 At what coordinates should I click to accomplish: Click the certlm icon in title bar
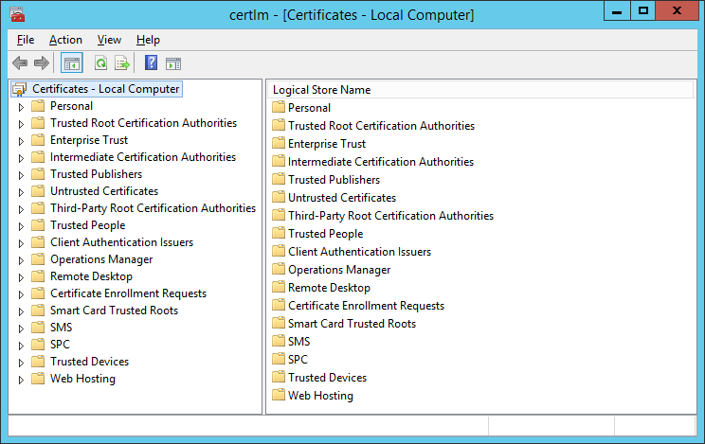coord(17,14)
